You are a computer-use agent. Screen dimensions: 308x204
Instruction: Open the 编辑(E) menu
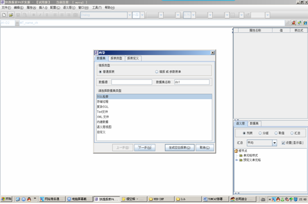coord(19,8)
